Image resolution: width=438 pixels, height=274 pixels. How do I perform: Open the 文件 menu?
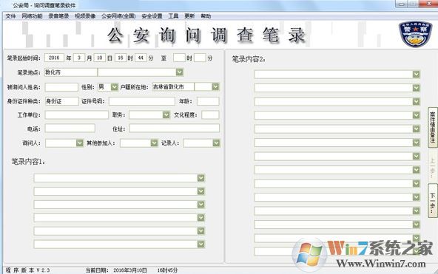10,16
